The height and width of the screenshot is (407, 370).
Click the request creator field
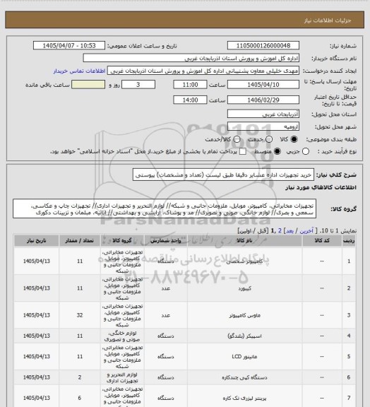click(203, 71)
